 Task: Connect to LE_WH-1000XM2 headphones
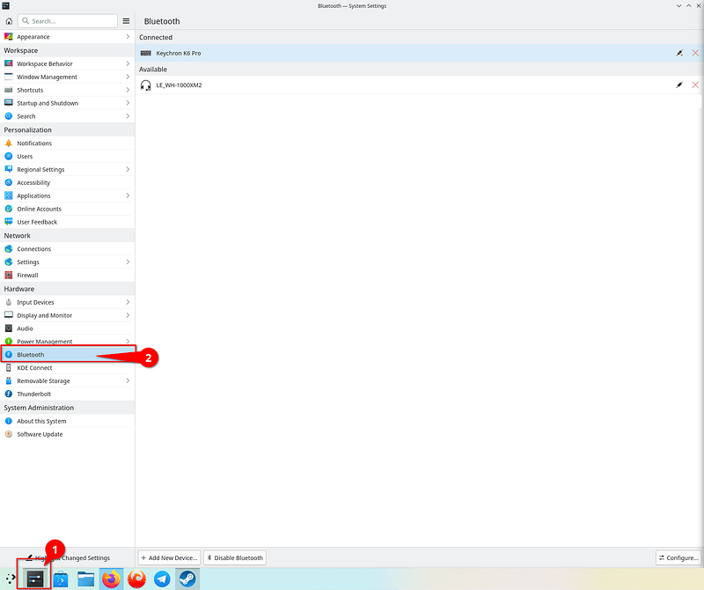(679, 85)
